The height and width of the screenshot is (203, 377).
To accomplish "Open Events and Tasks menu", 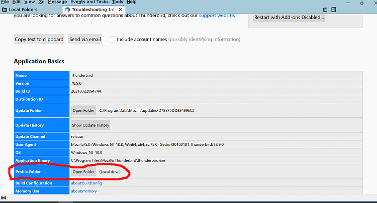I will coord(89,2).
